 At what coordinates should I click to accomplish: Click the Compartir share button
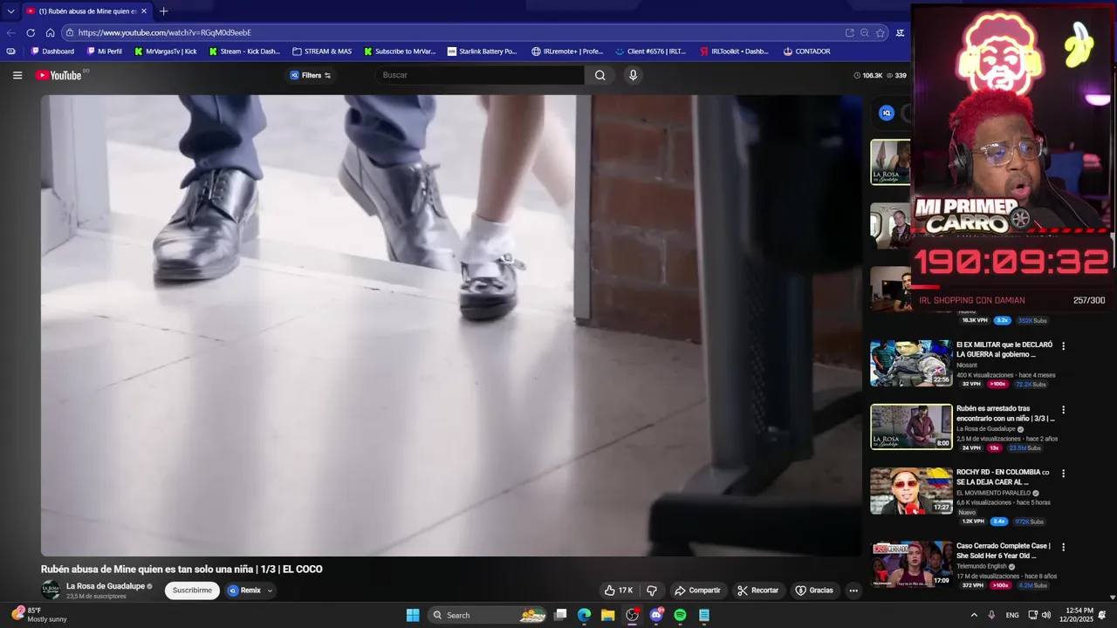697,590
